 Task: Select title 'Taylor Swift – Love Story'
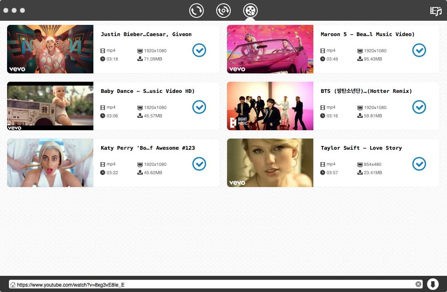tap(361, 148)
